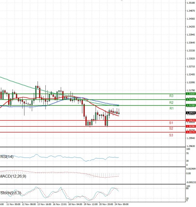196x207 pixels.
Task: Click the 24 Nov 00:00 time label
Action: click(x=122, y=204)
